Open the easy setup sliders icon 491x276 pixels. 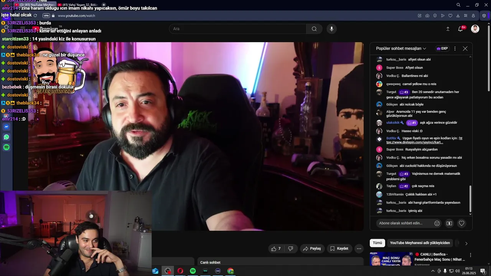[x=466, y=16]
